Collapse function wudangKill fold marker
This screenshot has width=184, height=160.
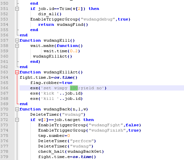click(17, 41)
